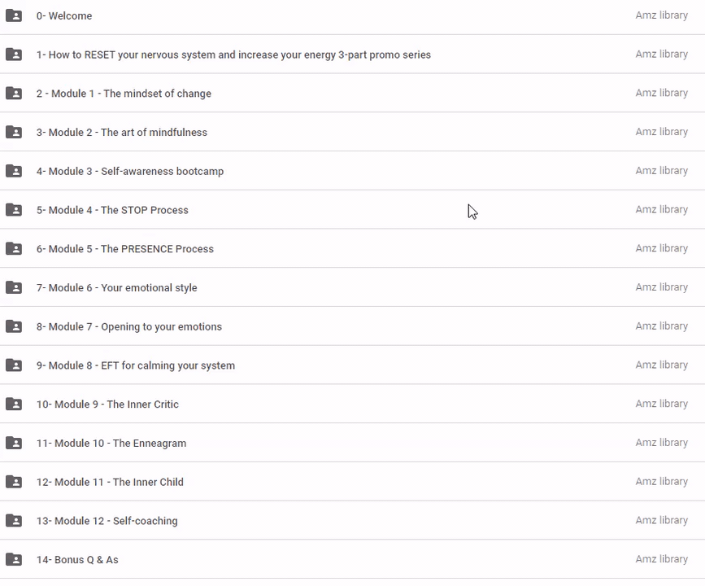Click Amz library owner on Bonus Q & As row
705x586 pixels.
tap(661, 559)
